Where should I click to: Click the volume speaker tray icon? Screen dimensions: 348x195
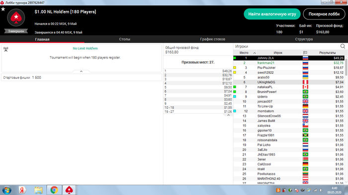point(321,190)
